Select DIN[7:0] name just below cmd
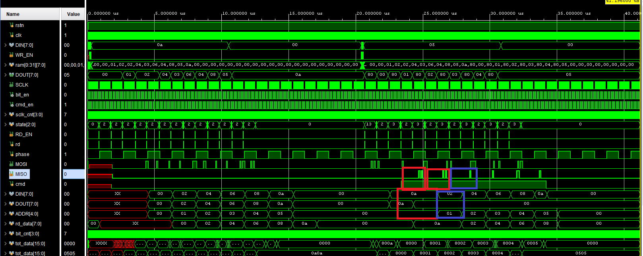This screenshot has width=643, height=256. point(24,194)
